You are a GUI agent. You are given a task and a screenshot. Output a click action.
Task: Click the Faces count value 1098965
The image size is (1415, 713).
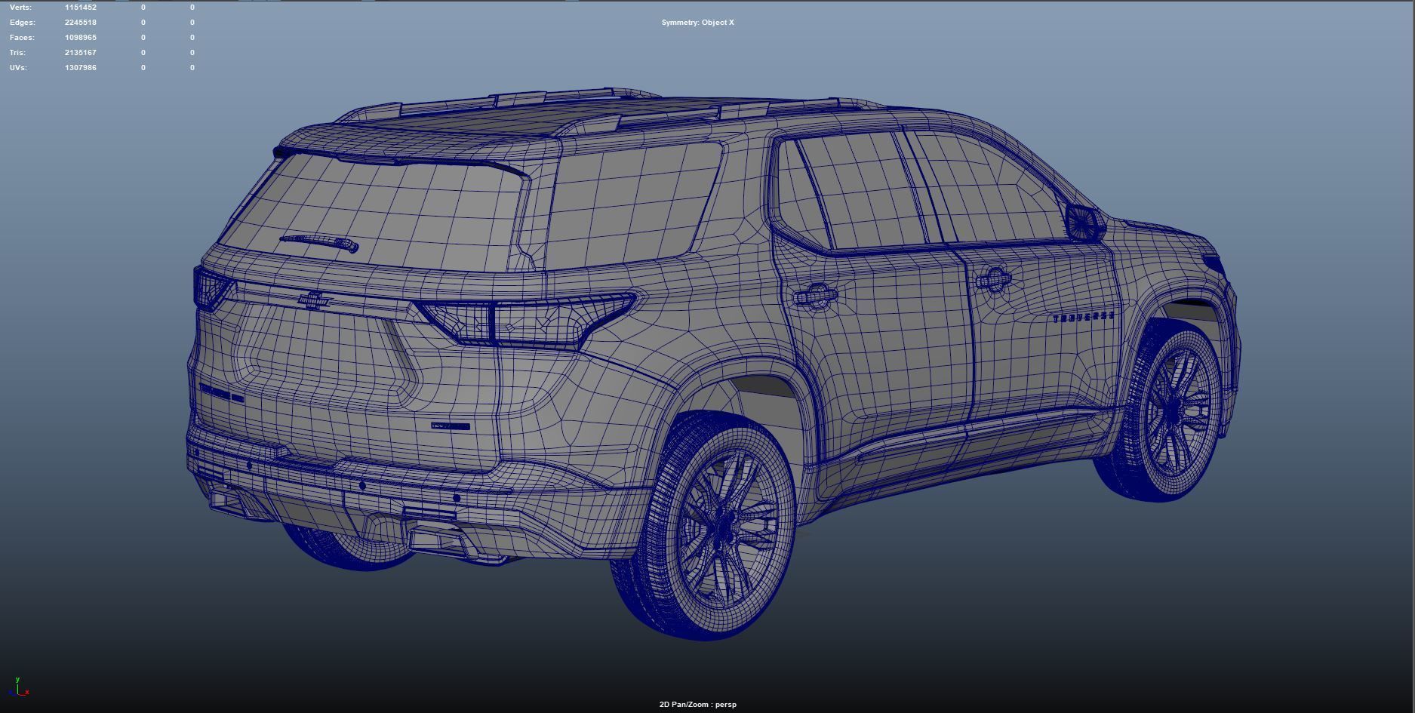[x=81, y=38]
